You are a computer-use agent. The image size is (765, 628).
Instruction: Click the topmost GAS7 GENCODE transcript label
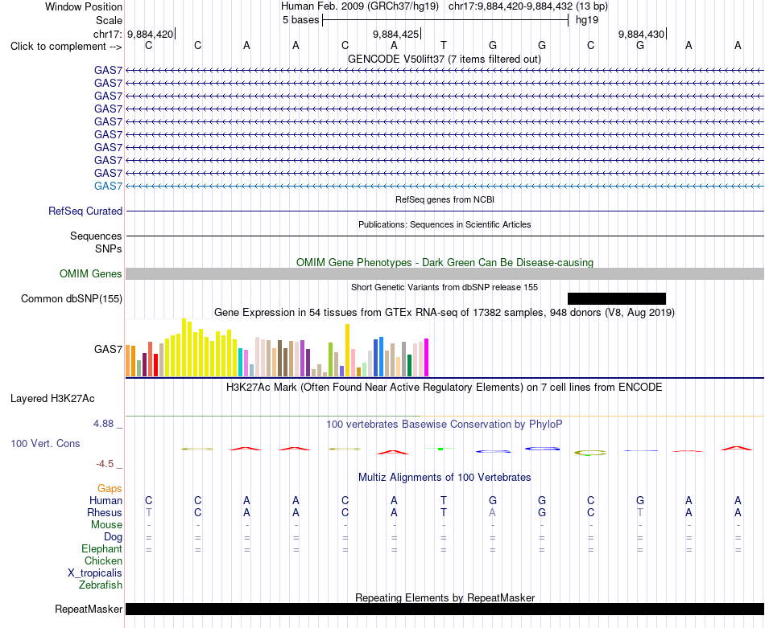click(109, 70)
